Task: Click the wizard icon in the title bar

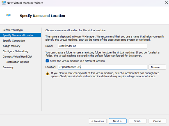Action: pyautogui.click(x=4, y=3)
